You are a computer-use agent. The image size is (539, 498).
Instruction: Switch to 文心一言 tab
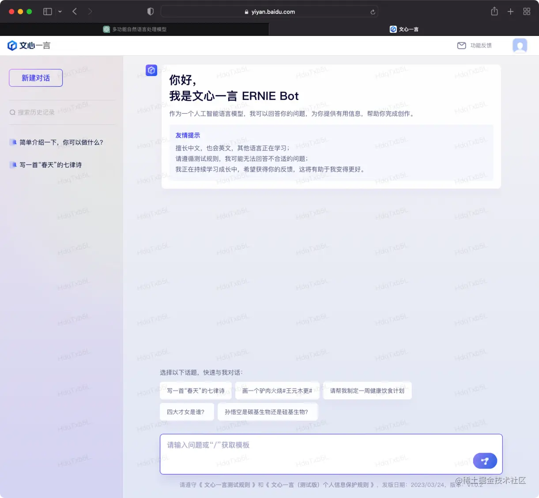click(x=404, y=29)
